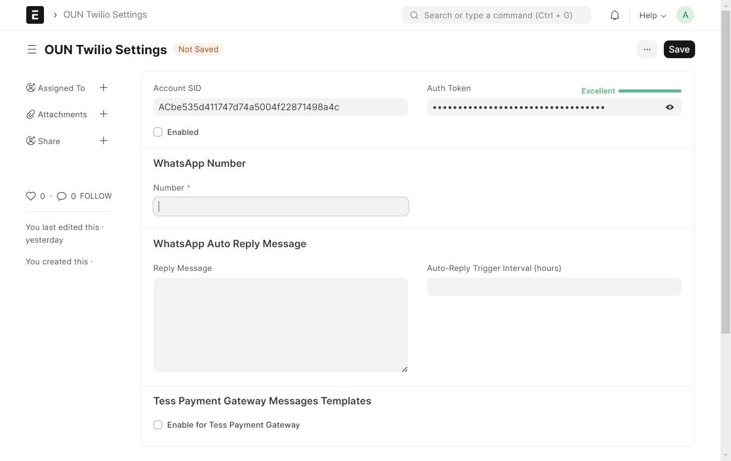The width and height of the screenshot is (731, 461).
Task: Reveal the Auth Token with eye icon
Action: [669, 107]
